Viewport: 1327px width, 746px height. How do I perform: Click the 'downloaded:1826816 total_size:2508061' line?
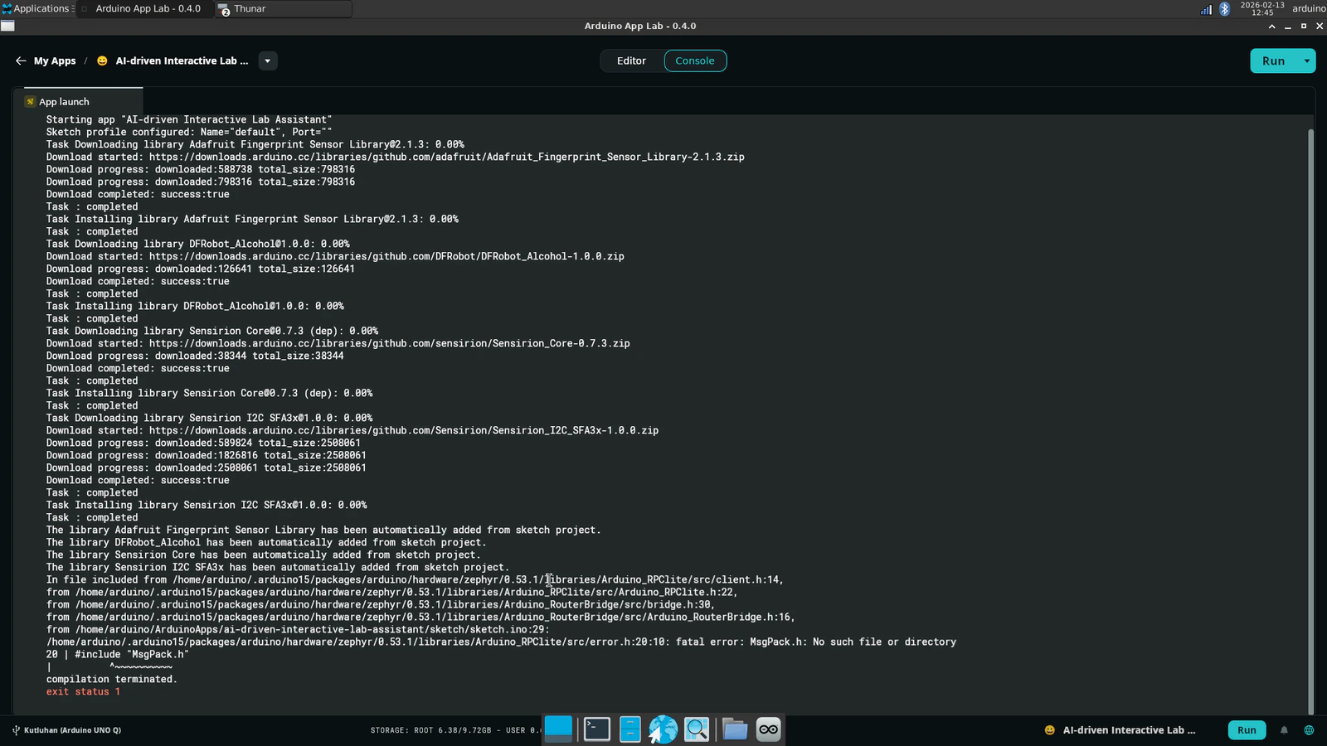coord(207,455)
